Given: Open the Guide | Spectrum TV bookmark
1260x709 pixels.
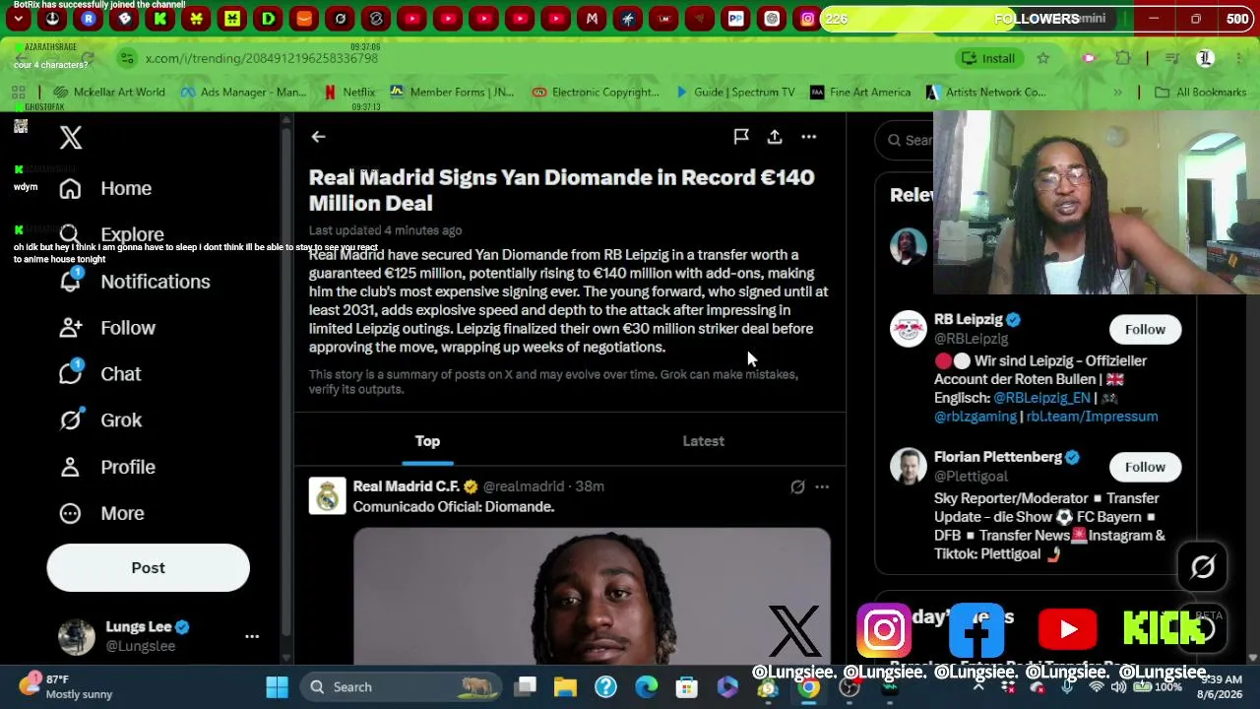Looking at the screenshot, I should (x=734, y=93).
